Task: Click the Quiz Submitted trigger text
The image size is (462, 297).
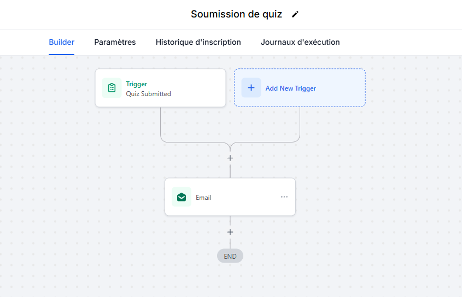Action: pyautogui.click(x=149, y=94)
